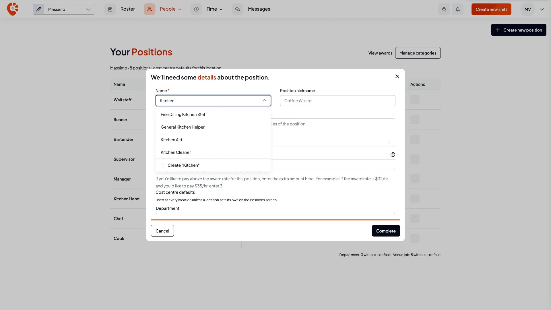Open actions menu for Manager row

415,179
